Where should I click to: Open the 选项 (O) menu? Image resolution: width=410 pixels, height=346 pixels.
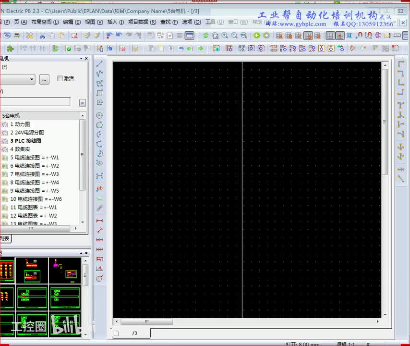pos(192,22)
